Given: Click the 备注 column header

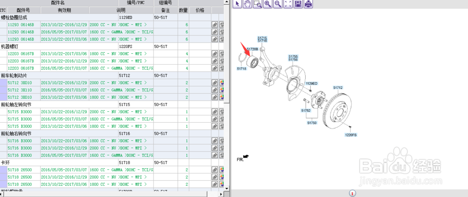Looking at the screenshot, I should coord(166,10).
